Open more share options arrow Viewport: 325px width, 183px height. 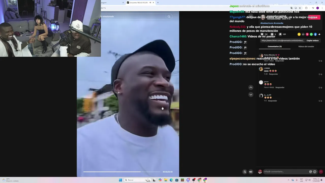coord(319,34)
